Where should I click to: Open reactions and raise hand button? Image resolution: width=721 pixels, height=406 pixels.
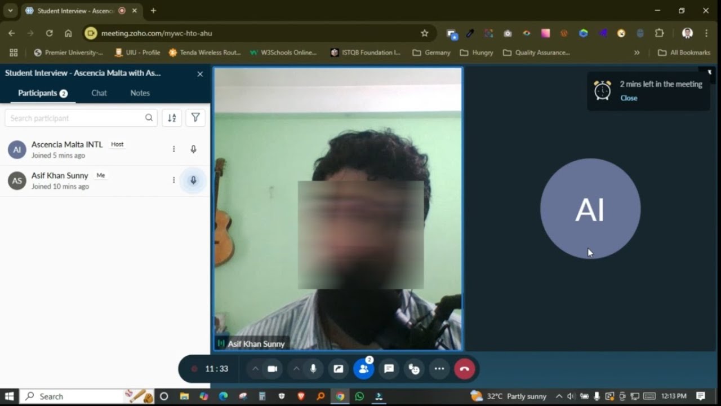(x=415, y=369)
